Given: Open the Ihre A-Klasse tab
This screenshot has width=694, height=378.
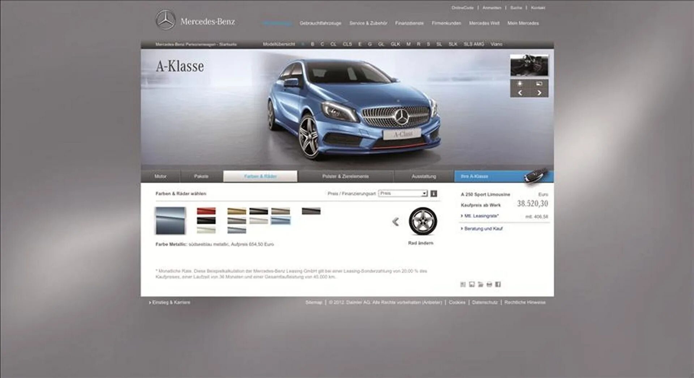Looking at the screenshot, I should pyautogui.click(x=504, y=177).
